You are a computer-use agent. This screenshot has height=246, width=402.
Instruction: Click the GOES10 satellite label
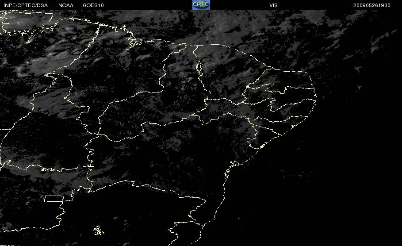click(x=93, y=5)
